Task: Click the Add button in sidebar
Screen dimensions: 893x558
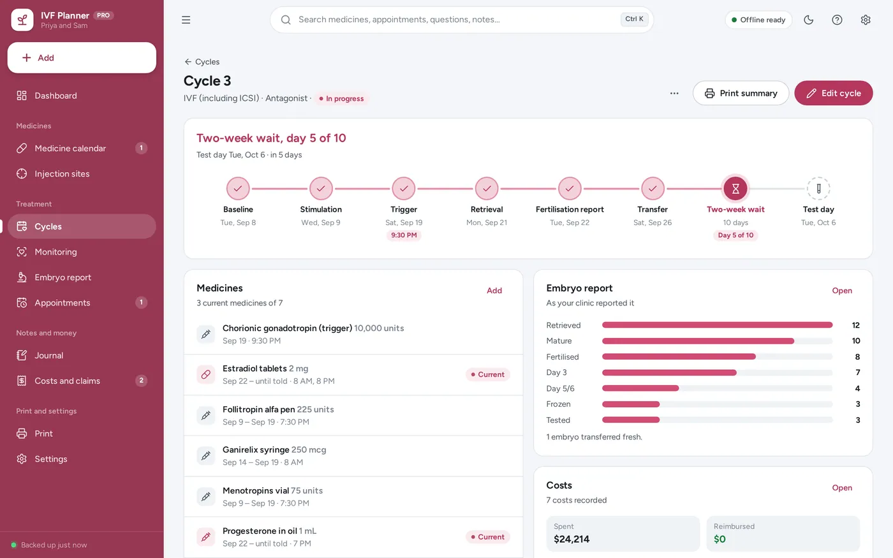Action: (82, 57)
